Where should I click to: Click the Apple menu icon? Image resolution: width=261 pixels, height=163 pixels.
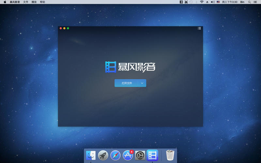pyautogui.click(x=5, y=2)
